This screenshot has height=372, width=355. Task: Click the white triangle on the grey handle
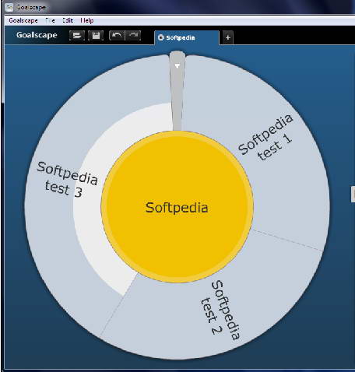(x=177, y=66)
